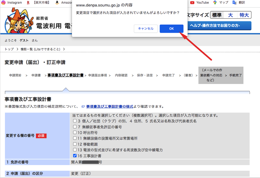Click the 2 申請(届出)の区分 label
The width and height of the screenshot is (260, 178).
point(25,174)
